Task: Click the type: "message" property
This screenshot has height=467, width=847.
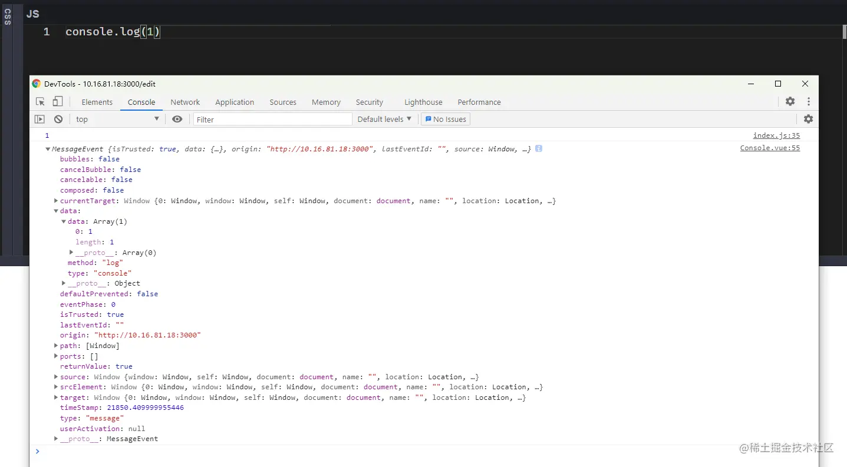Action: coord(92,418)
